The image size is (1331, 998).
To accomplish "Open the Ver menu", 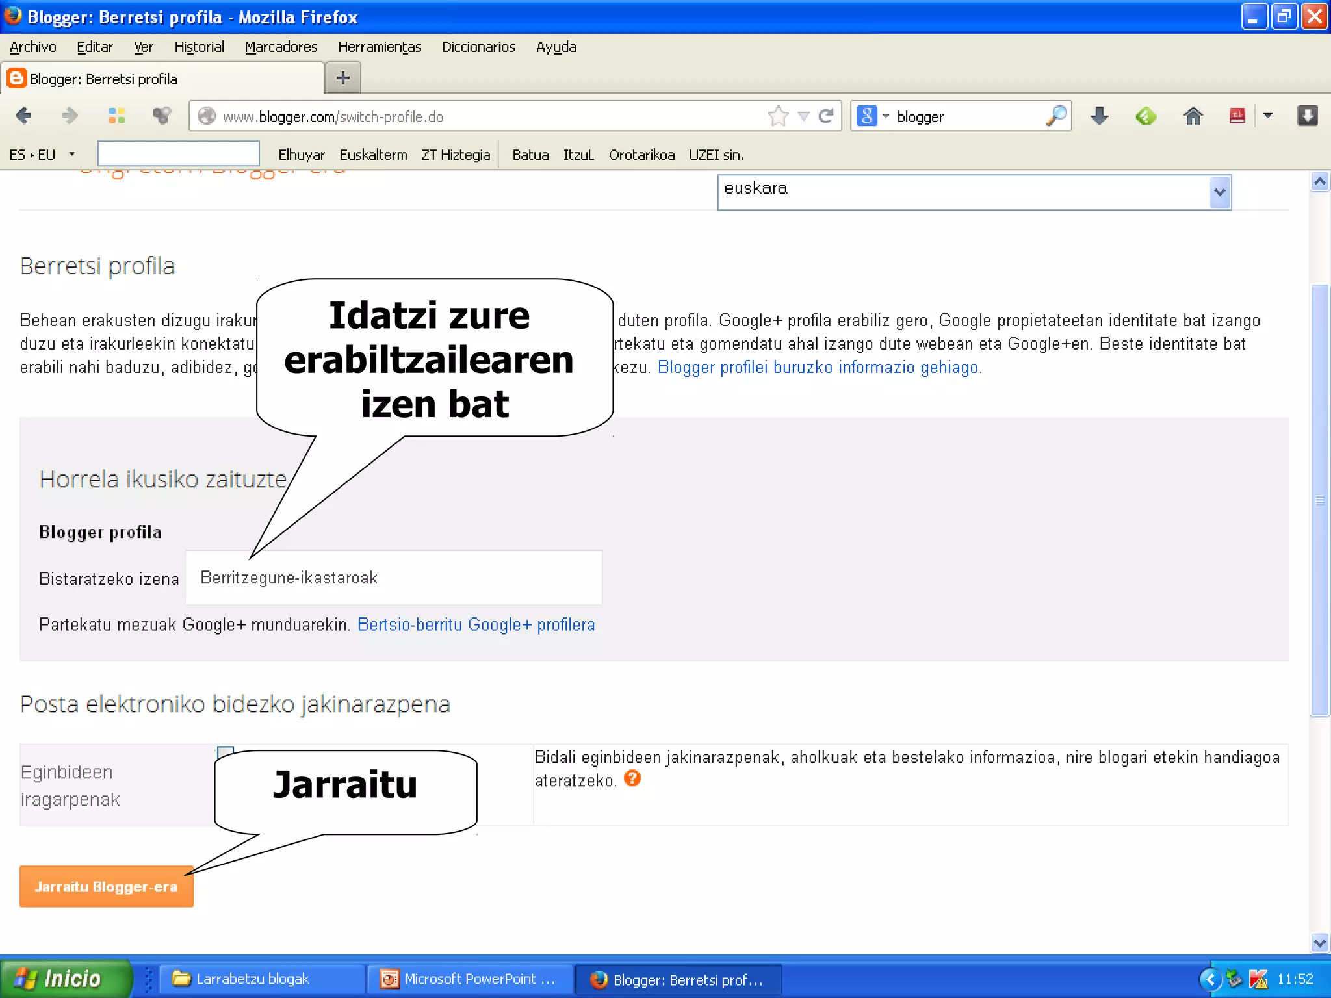I will pos(143,47).
